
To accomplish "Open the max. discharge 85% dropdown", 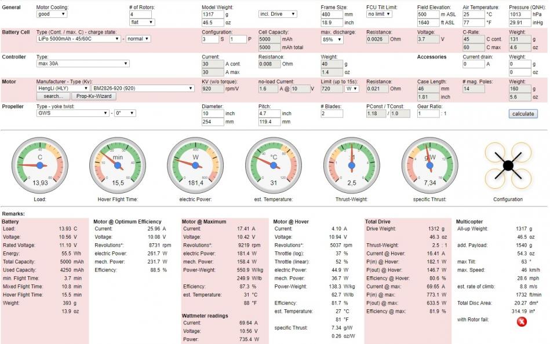I will click(x=332, y=39).
